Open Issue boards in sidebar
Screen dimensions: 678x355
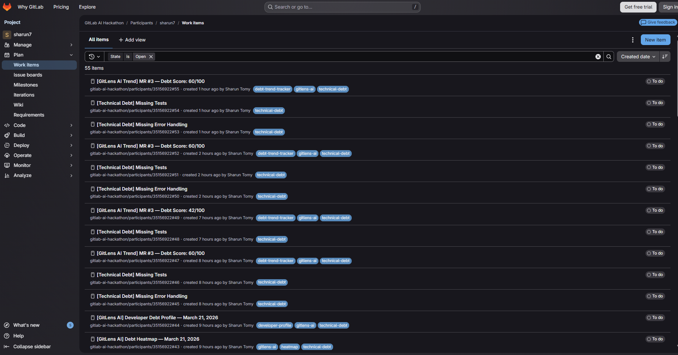(39, 75)
